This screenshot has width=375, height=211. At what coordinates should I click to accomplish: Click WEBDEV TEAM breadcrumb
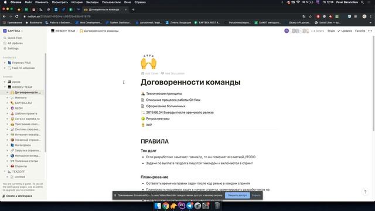(63, 31)
